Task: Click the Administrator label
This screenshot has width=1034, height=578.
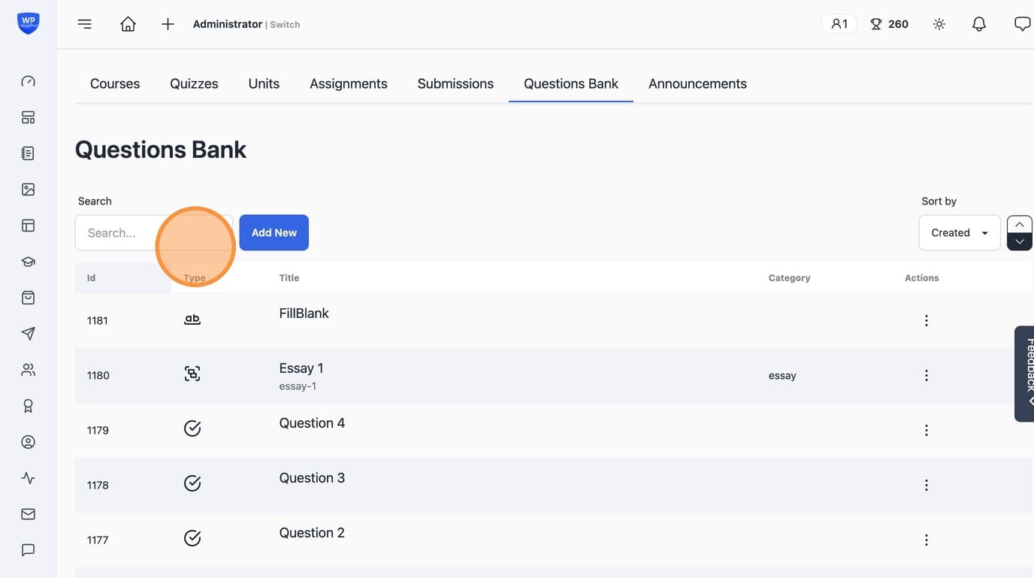Action: pos(228,24)
